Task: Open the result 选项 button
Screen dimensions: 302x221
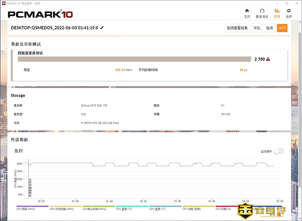Action: point(269,28)
